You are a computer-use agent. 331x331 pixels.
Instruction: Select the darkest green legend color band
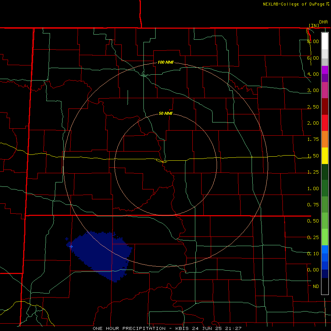pos(325,172)
